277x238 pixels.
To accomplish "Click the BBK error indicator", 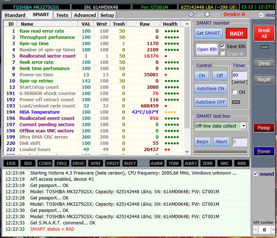I will click(241, 163).
